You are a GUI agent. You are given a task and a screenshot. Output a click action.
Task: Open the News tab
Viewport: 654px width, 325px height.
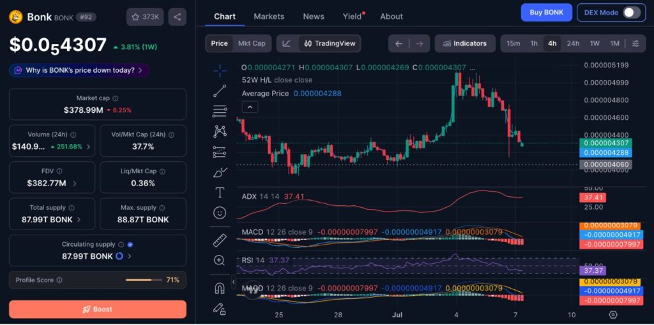pos(314,17)
